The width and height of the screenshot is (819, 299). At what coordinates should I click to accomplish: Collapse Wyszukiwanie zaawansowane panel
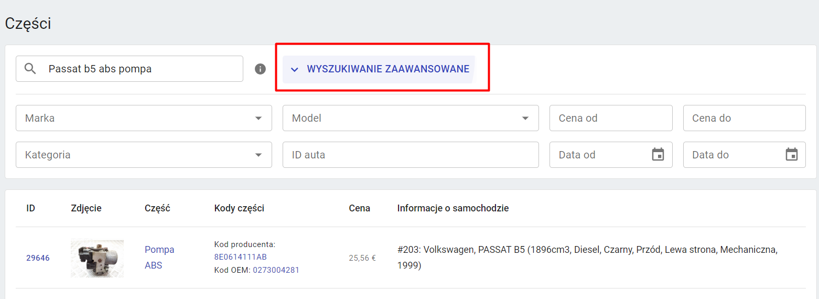tap(379, 69)
